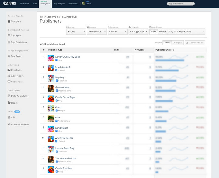219x178 pixels.
Task: Click the Publisher App column header
Action: click(55, 50)
